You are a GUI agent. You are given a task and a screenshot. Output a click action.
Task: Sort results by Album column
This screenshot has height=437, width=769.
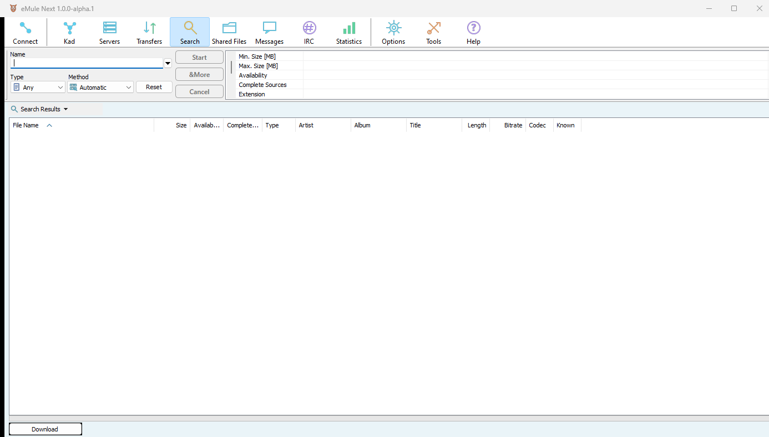378,125
